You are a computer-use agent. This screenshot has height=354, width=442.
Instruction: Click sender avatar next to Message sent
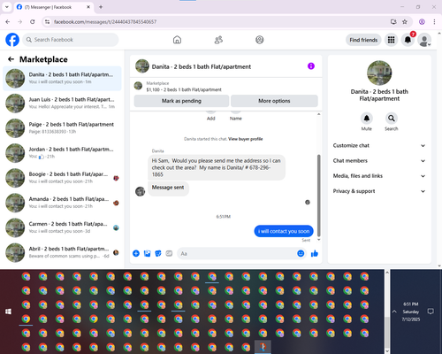point(140,191)
